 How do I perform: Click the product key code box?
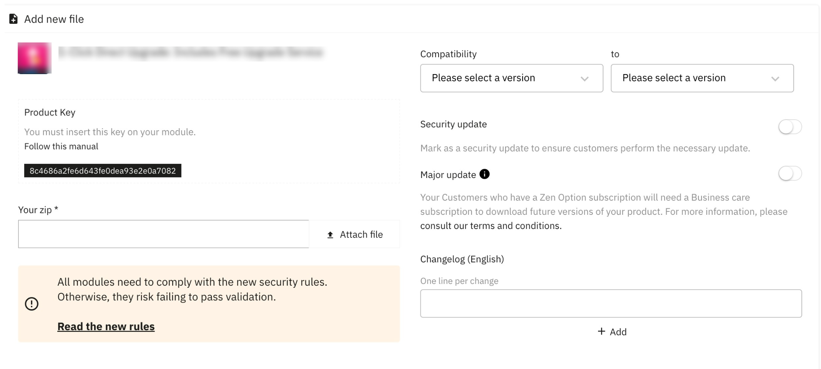coord(103,171)
